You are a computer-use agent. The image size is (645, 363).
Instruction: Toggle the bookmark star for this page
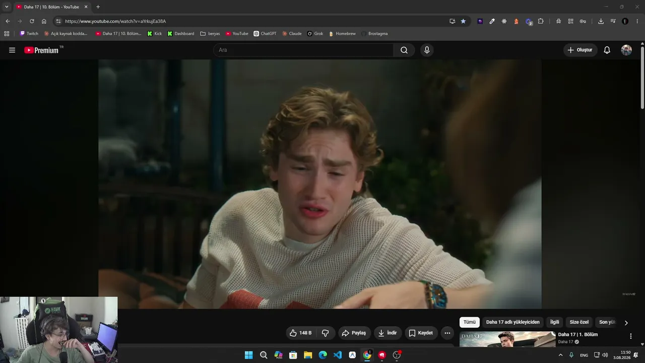[x=464, y=21]
